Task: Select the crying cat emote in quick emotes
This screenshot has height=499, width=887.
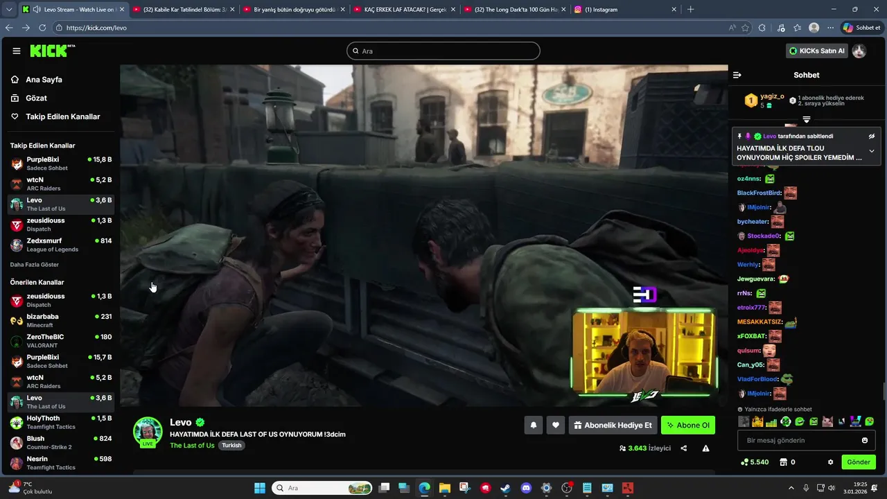Action: click(827, 421)
